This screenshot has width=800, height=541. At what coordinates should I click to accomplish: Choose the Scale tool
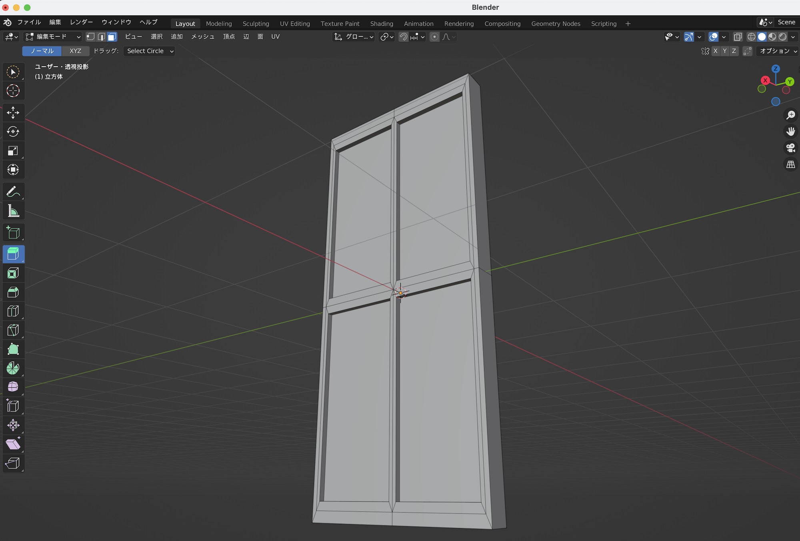point(13,151)
